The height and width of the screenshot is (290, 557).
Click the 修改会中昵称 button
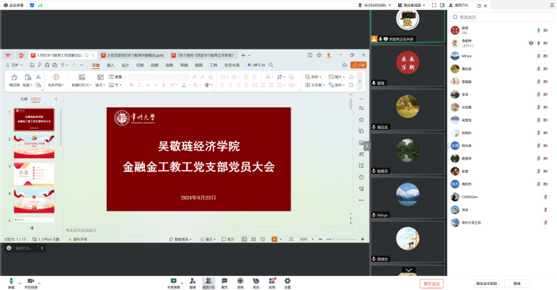(487, 284)
